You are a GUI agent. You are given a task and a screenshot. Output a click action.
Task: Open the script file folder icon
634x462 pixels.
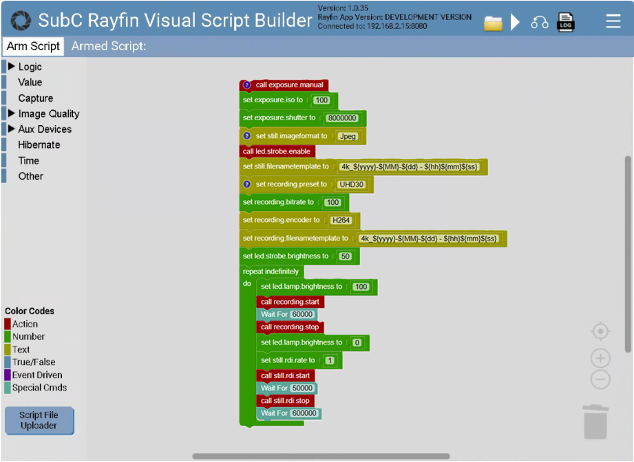[493, 23]
